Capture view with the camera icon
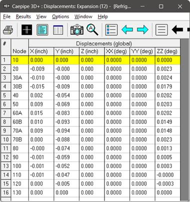 77,29
